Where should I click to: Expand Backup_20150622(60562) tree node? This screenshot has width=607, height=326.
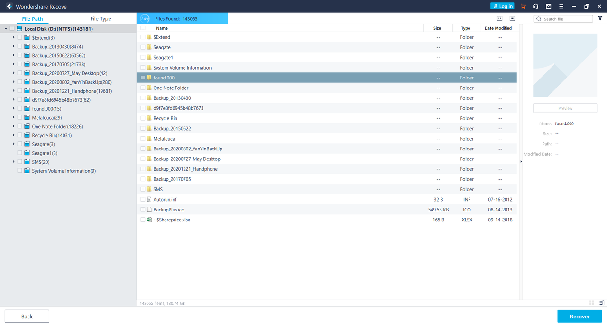click(x=13, y=55)
